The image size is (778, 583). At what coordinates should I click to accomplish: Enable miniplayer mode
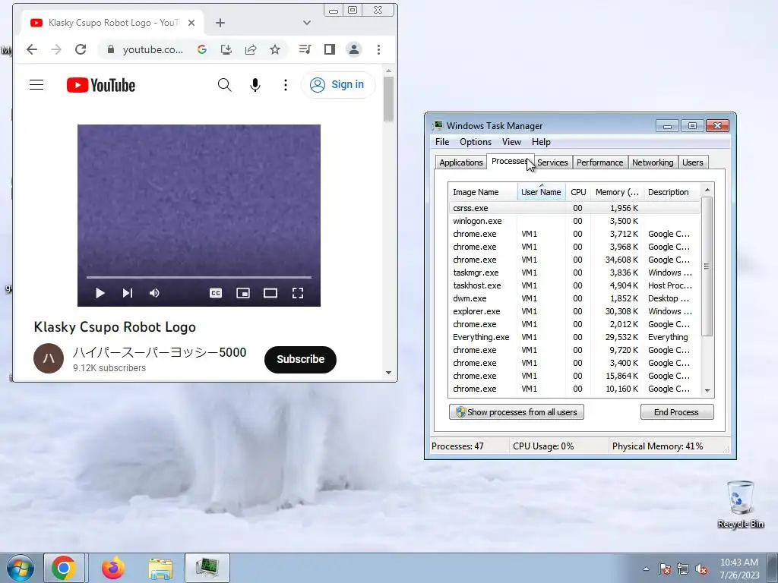[243, 293]
